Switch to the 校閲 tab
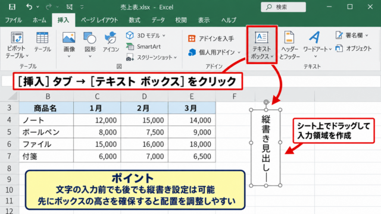Image resolution: width=381 pixels, height=214 pixels. point(181,20)
